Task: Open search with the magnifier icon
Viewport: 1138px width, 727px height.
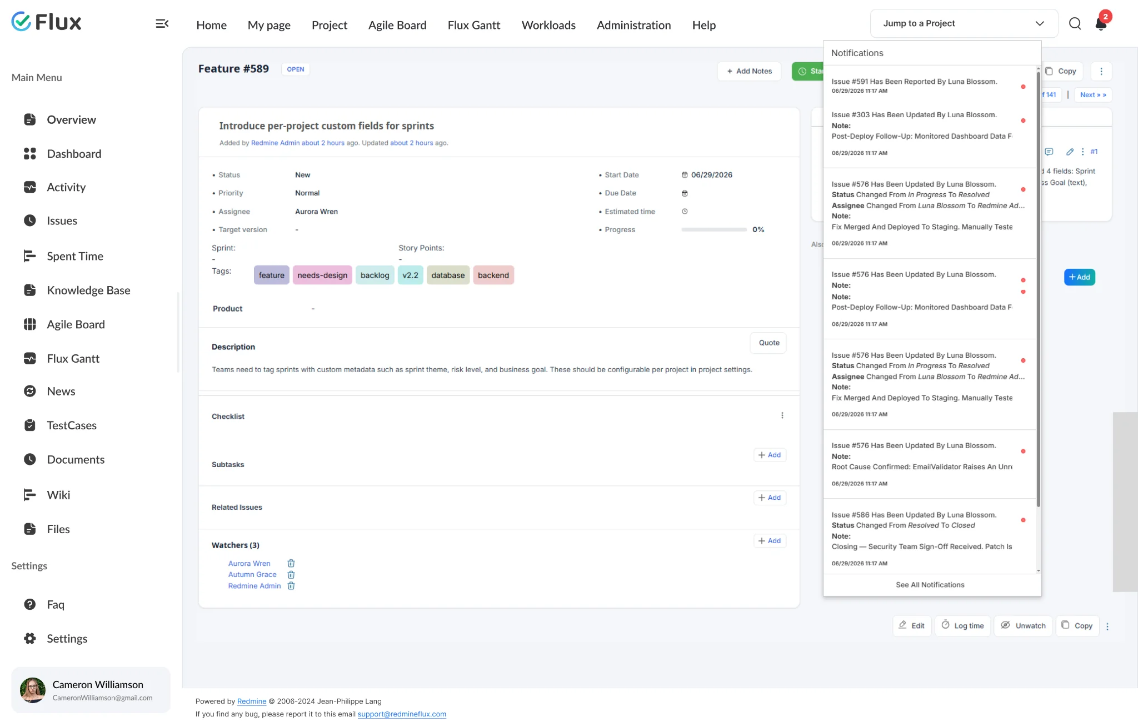Action: pyautogui.click(x=1075, y=23)
